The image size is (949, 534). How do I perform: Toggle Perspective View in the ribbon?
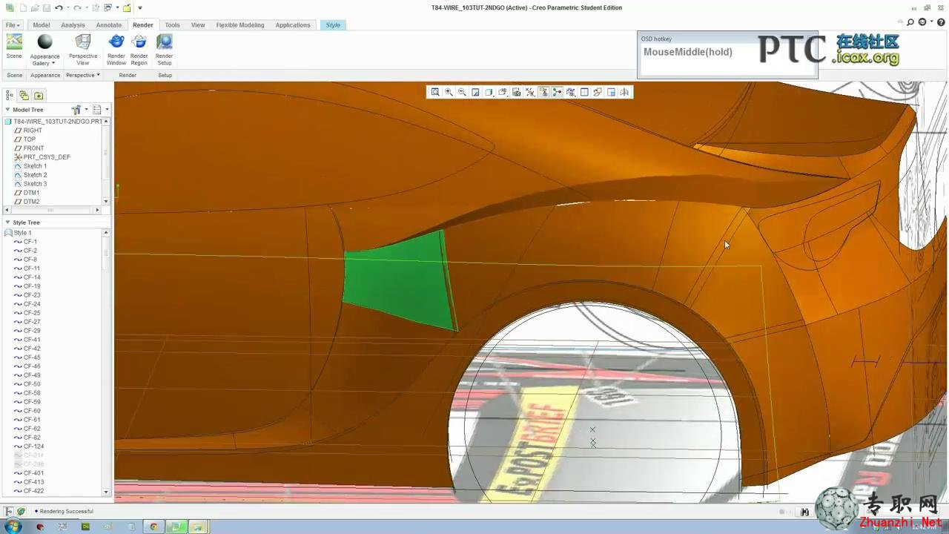[83, 42]
